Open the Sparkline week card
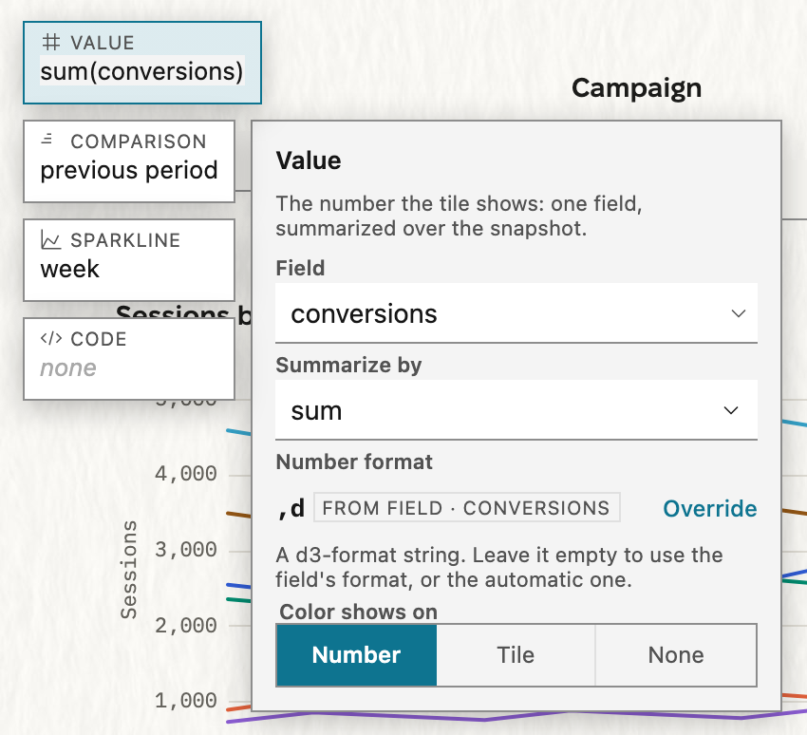Screen dimensions: 807x735 [129, 260]
